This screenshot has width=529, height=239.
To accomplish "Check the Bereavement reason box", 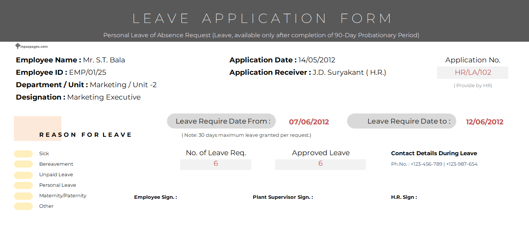I will [23, 164].
